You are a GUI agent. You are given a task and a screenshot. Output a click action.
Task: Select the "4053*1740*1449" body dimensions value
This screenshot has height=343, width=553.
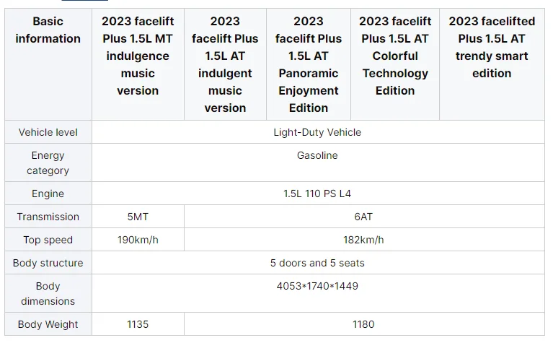click(317, 286)
